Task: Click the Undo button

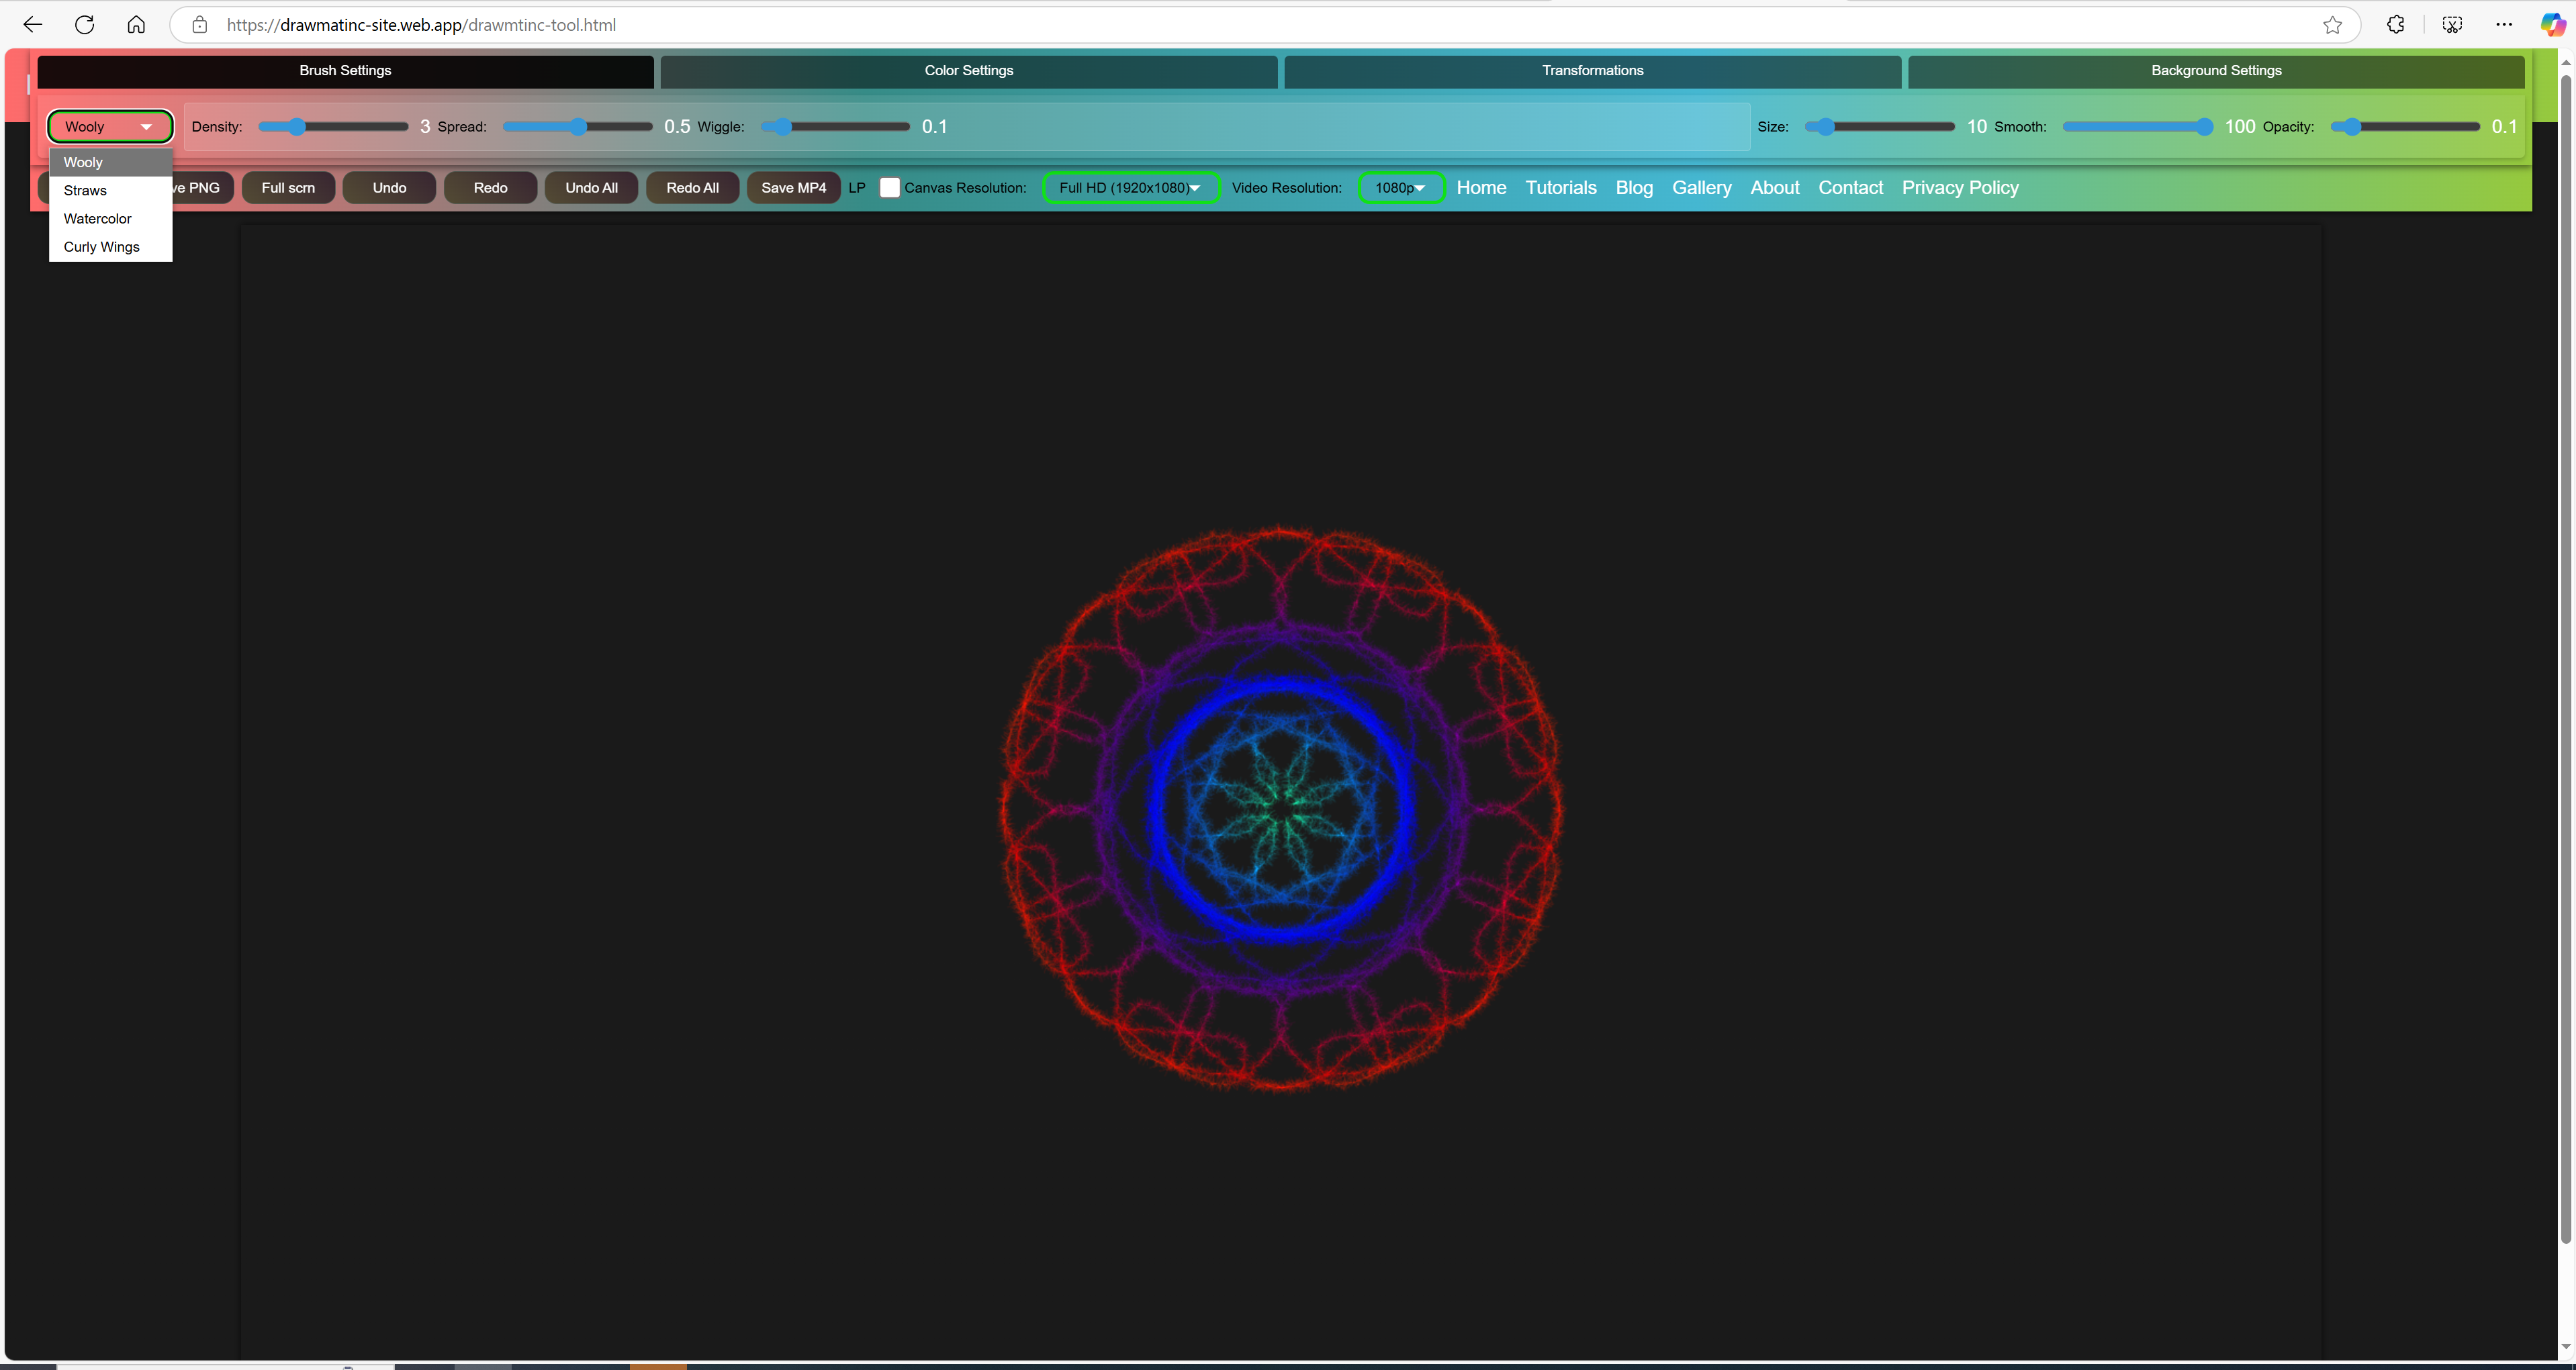Action: pos(389,188)
